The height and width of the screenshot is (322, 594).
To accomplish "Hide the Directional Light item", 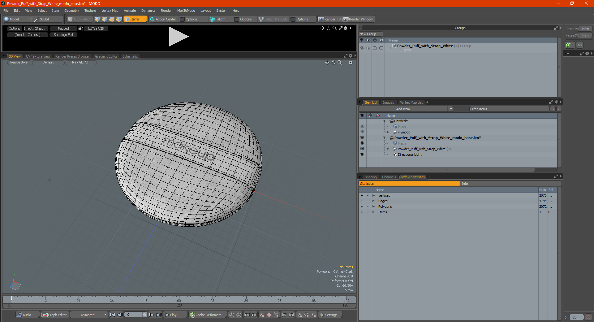I will [x=362, y=154].
